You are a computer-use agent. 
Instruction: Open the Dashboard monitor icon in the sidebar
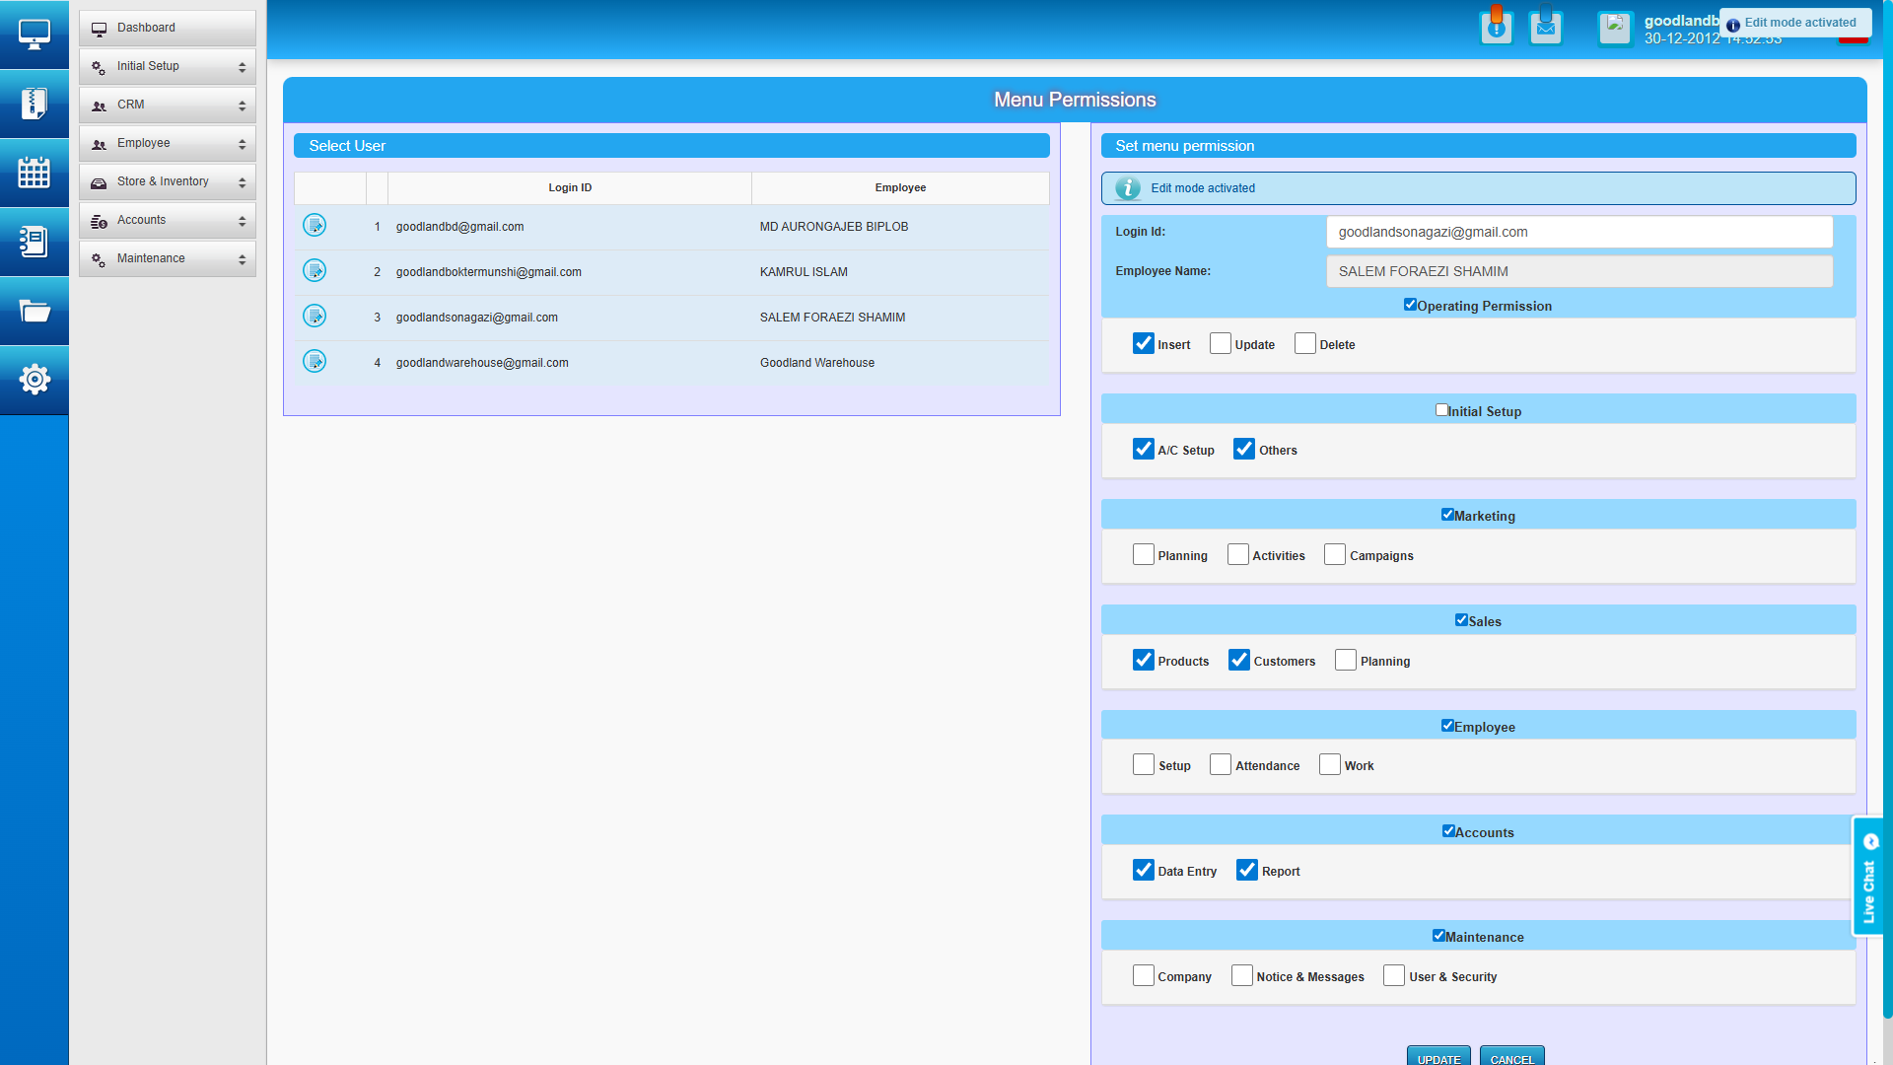click(35, 34)
